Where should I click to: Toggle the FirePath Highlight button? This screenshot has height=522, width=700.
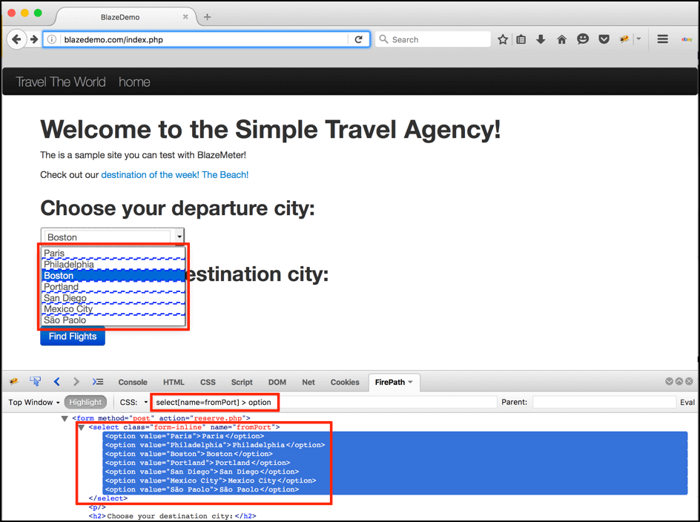[x=85, y=402]
